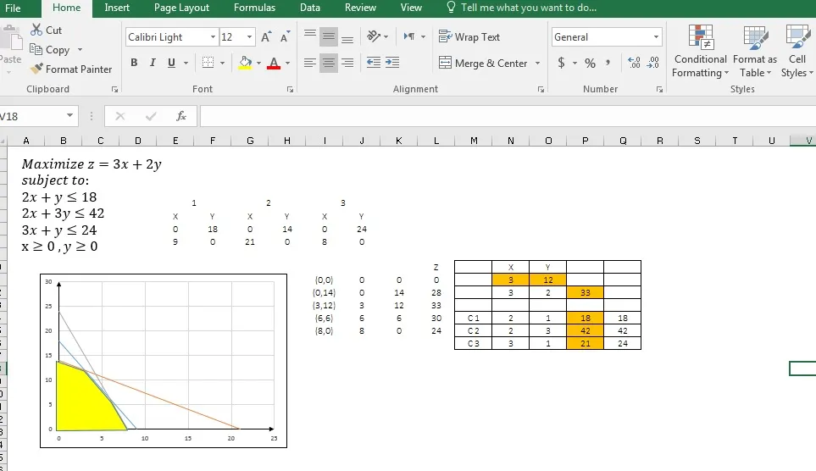This screenshot has height=471, width=816.
Task: Click the Tell me what you want box
Action: [521, 8]
